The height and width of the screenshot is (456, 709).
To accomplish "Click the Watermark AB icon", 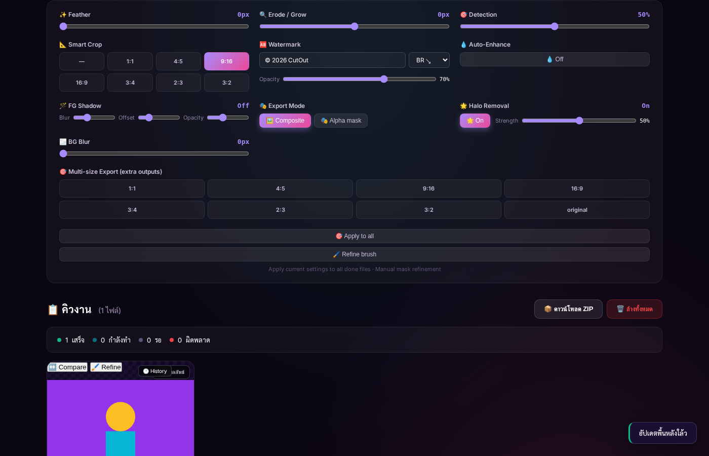I will (x=263, y=45).
